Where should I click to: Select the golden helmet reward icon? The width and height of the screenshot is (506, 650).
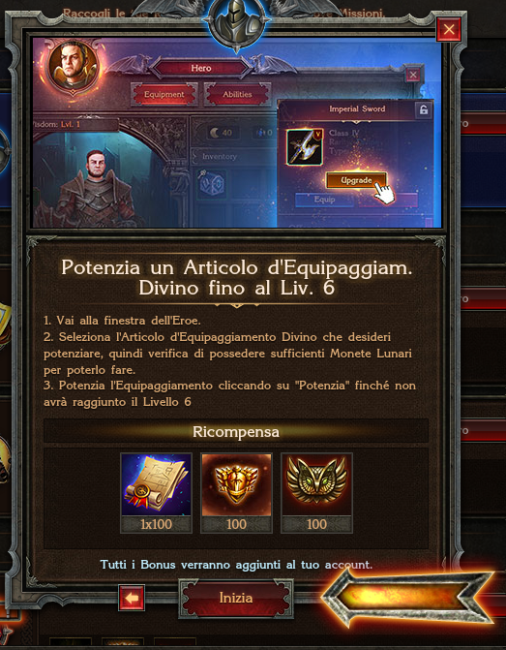click(236, 484)
